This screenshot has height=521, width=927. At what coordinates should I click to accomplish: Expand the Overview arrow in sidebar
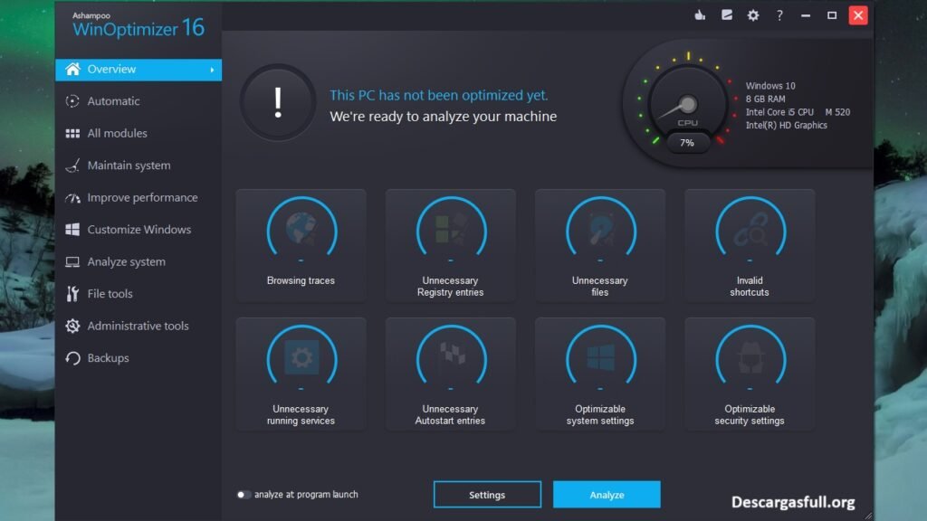[x=212, y=70]
